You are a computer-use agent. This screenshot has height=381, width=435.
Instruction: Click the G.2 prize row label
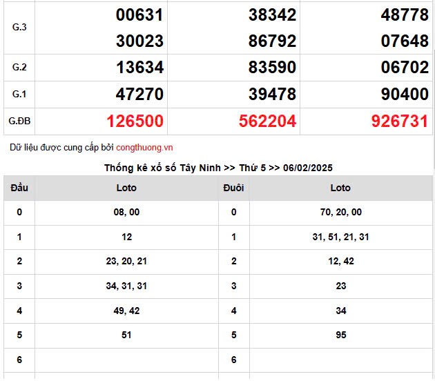19,68
